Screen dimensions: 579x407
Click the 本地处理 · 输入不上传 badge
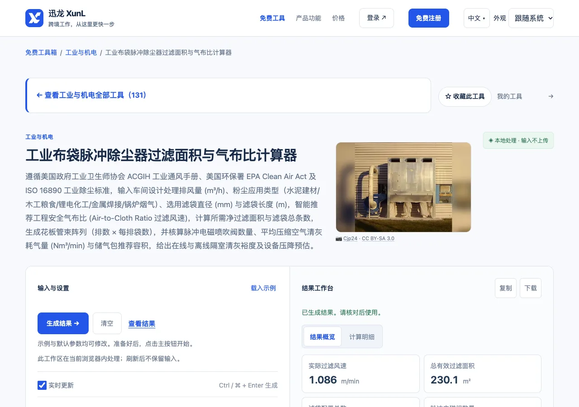point(518,140)
